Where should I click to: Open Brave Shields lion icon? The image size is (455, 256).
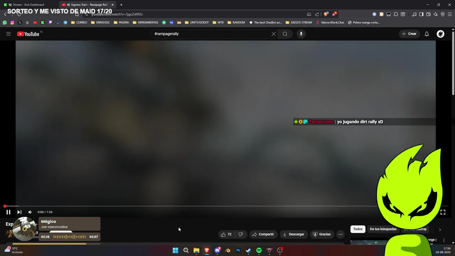click(326, 14)
